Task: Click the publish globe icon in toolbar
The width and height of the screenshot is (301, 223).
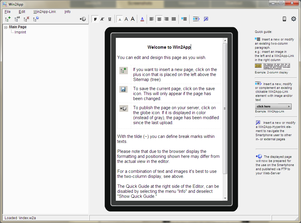Action: pyautogui.click(x=83, y=19)
